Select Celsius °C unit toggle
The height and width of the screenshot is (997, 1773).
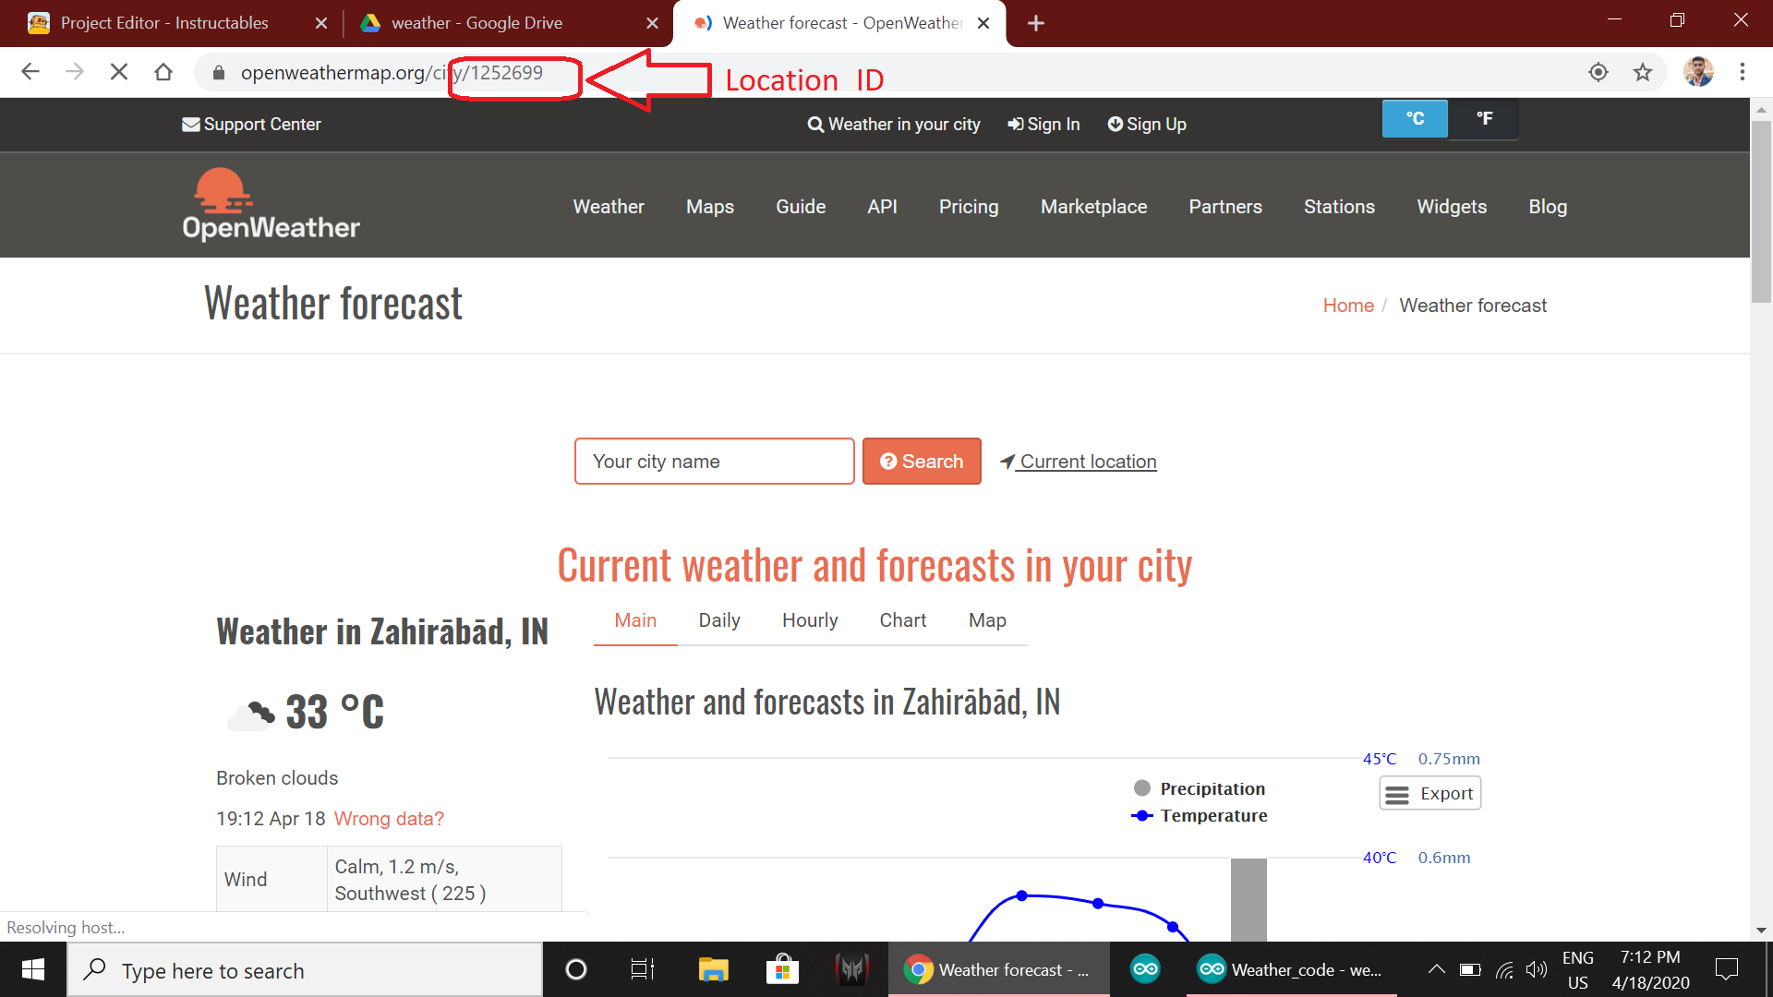pyautogui.click(x=1415, y=118)
